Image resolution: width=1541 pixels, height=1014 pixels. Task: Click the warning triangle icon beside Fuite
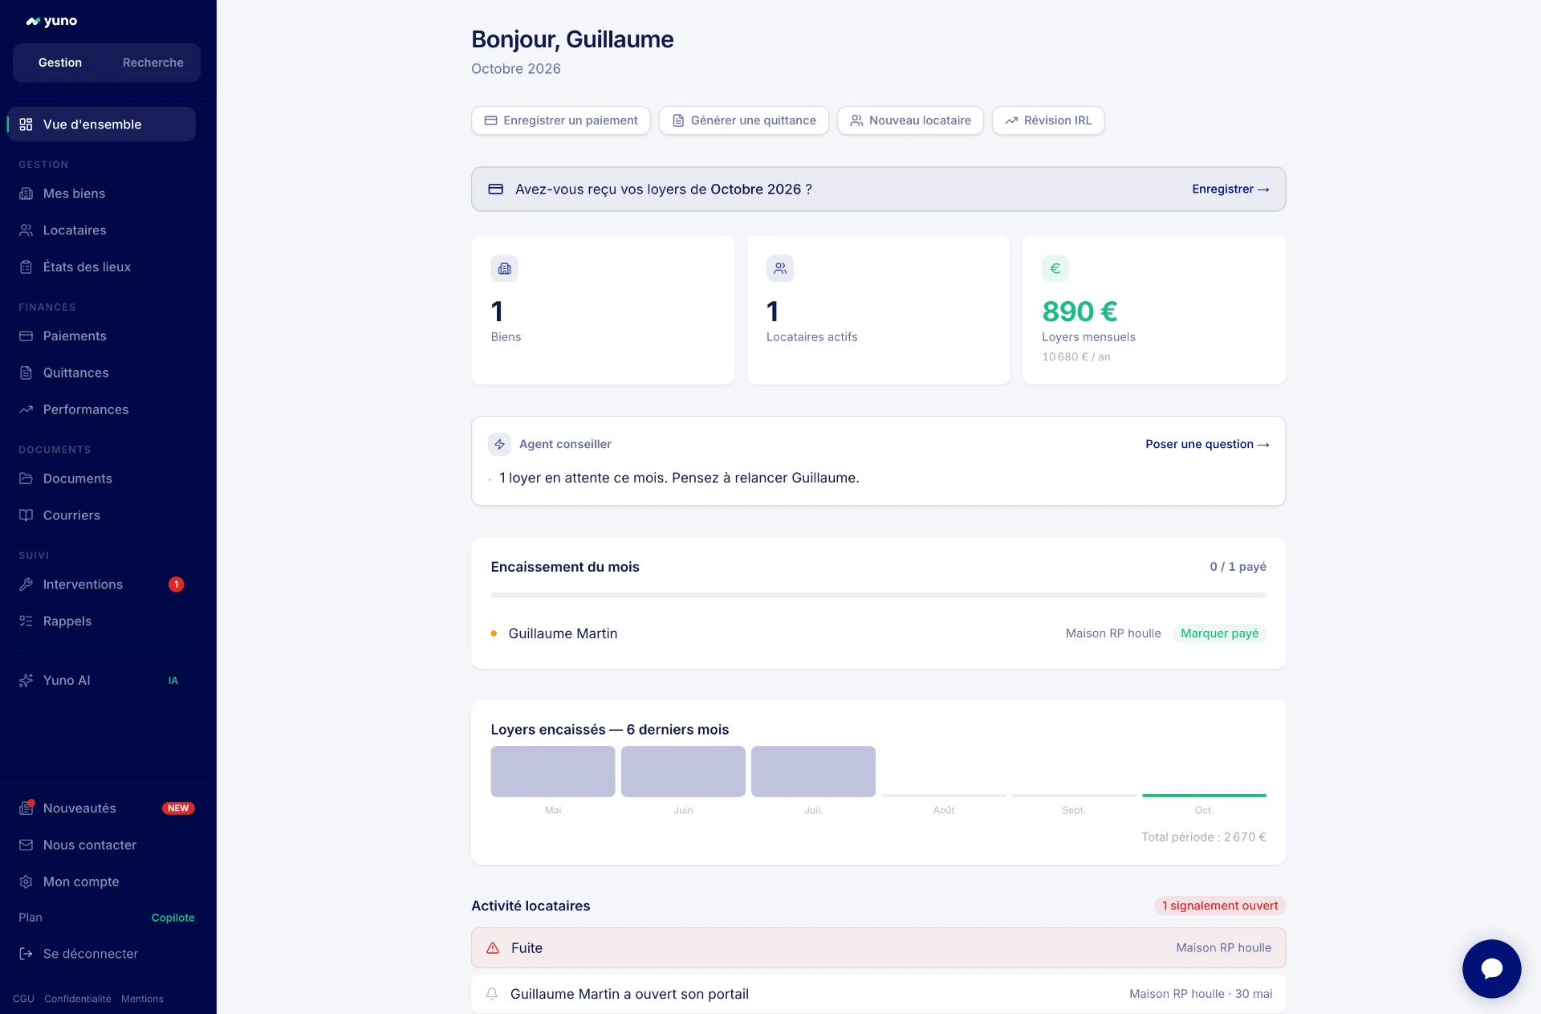pyautogui.click(x=493, y=948)
